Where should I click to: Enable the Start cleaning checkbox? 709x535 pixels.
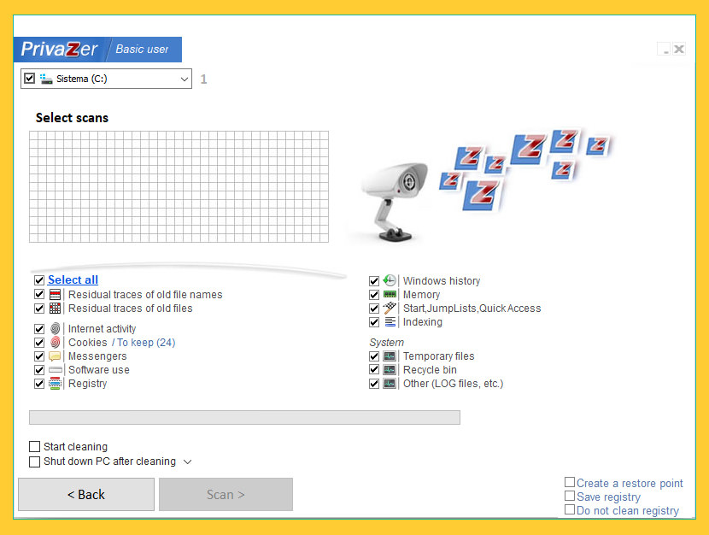point(35,446)
